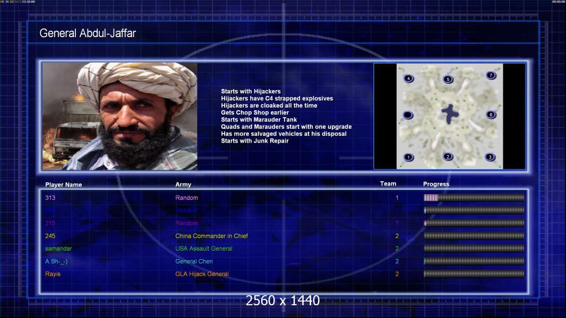566x318 pixels.
Task: Click the Player Name column header
Action: pyautogui.click(x=64, y=185)
